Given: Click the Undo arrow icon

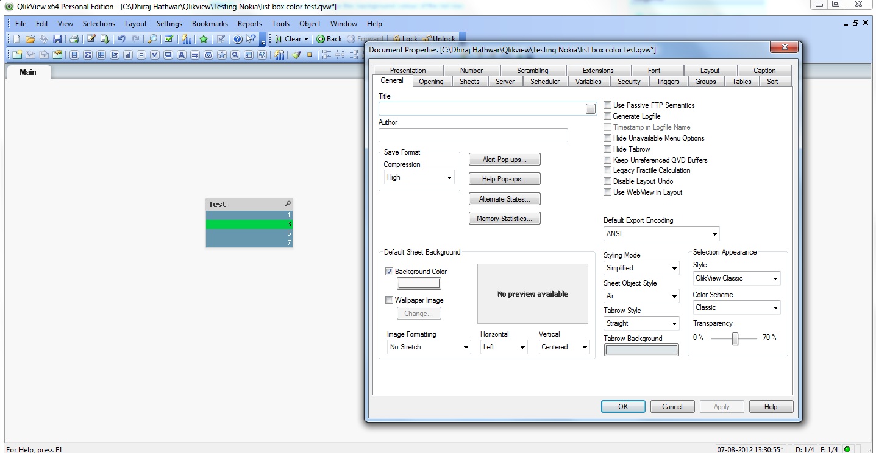Looking at the screenshot, I should (x=122, y=39).
